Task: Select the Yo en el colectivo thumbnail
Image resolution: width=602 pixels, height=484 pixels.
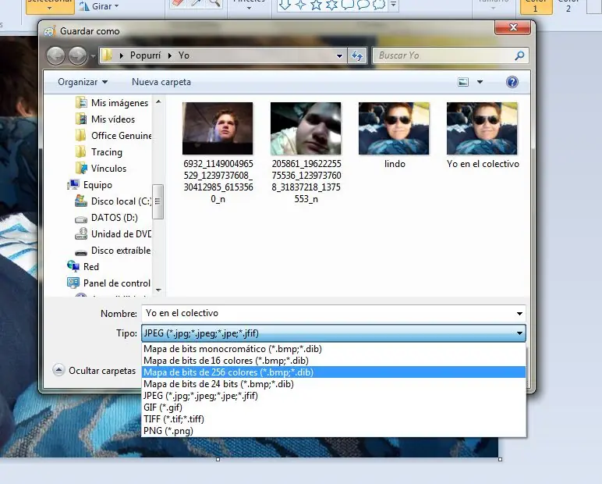Action: [x=482, y=128]
